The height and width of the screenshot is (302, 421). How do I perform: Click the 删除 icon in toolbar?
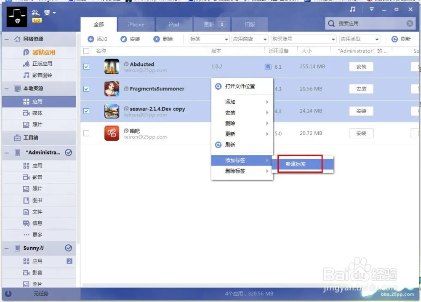pos(157,39)
